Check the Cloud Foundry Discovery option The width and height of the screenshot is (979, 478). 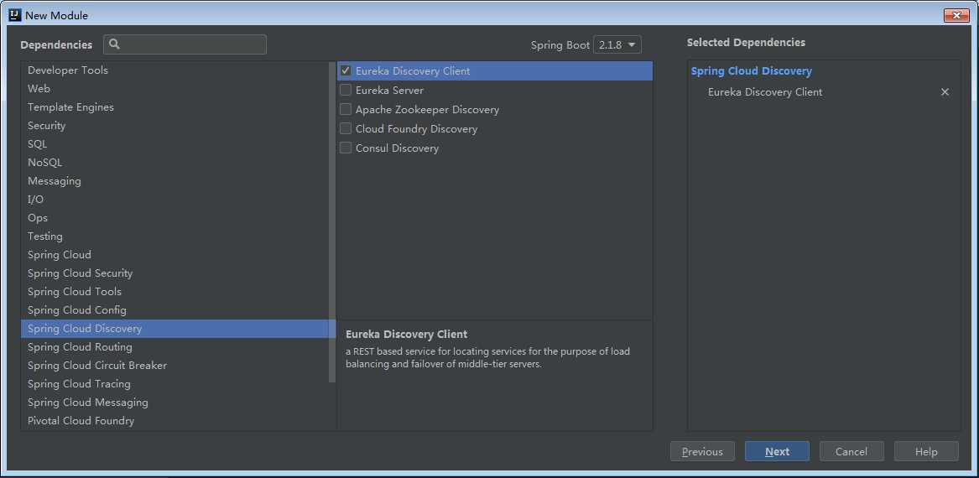click(x=346, y=128)
